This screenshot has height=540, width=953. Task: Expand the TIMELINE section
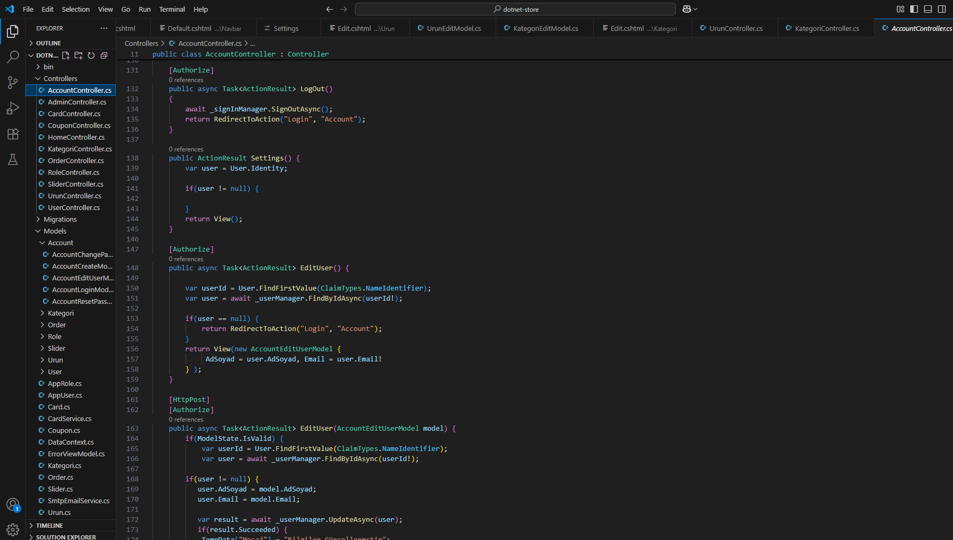pos(70,526)
